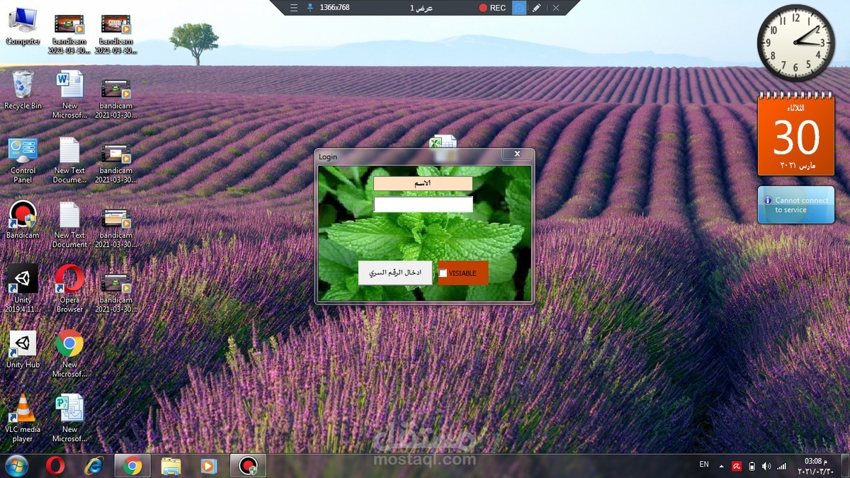850x478 pixels.
Task: Select the VLC media player shortcut
Action: tap(23, 419)
